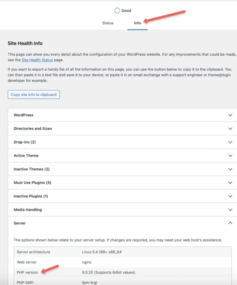
Task: Click the PHP version label
Action: 27,272
